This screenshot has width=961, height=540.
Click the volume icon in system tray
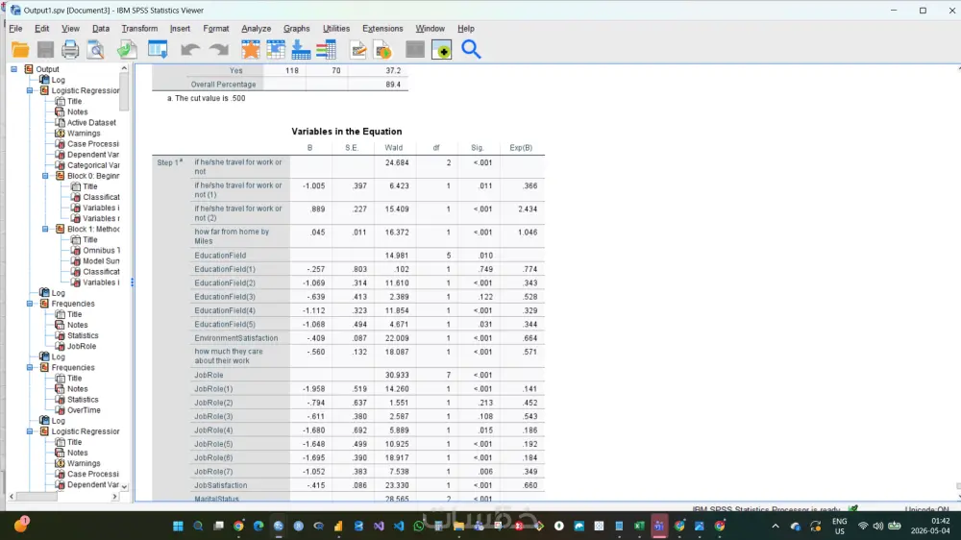(x=878, y=526)
